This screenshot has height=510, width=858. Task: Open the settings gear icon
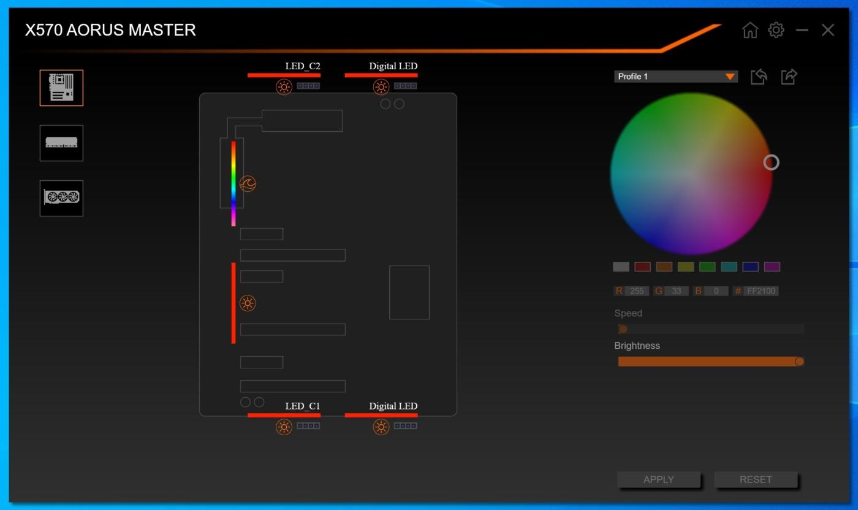click(x=776, y=29)
